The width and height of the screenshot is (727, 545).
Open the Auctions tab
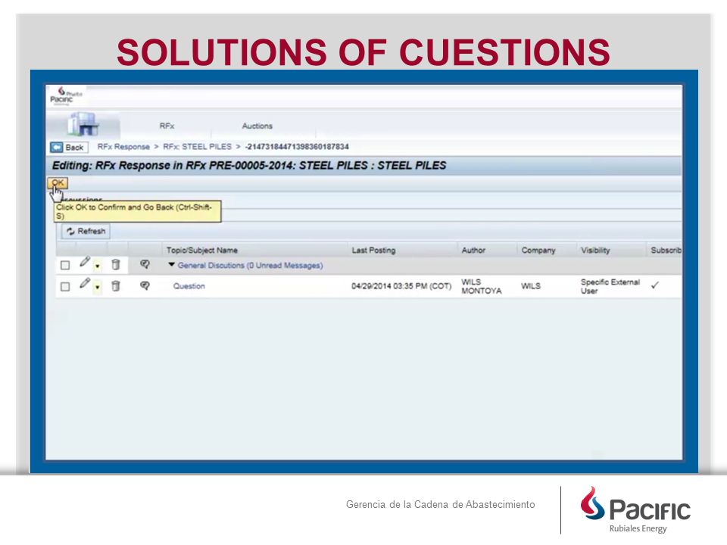[257, 126]
